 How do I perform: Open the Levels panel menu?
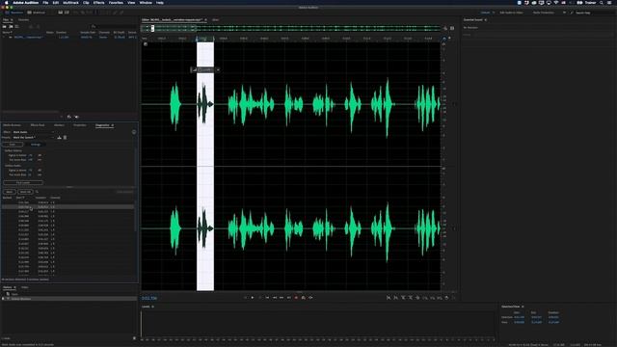tap(152, 307)
